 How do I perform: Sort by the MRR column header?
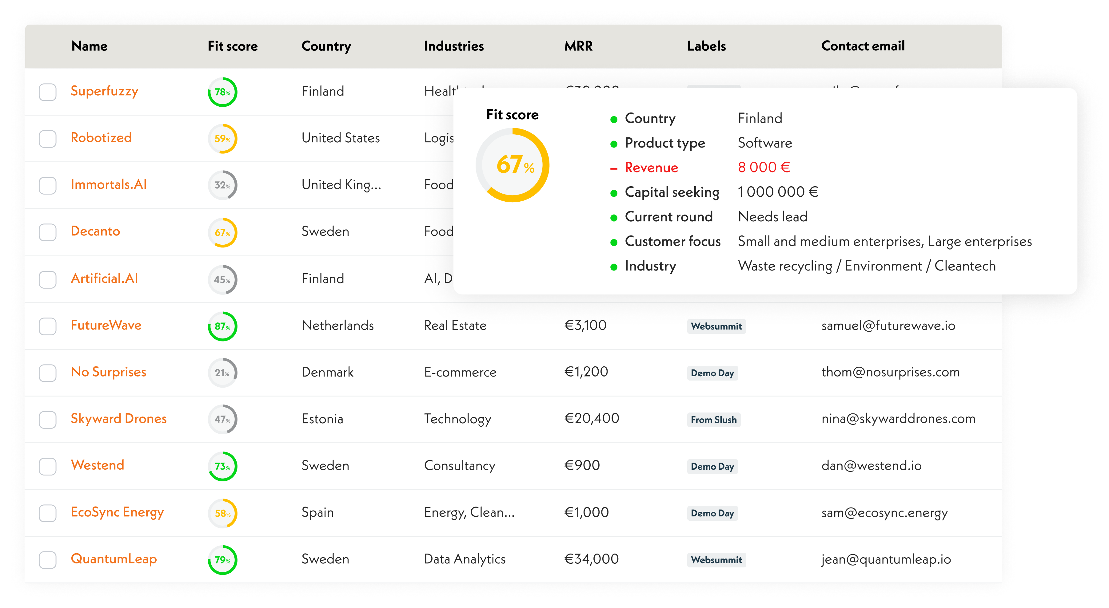(578, 46)
